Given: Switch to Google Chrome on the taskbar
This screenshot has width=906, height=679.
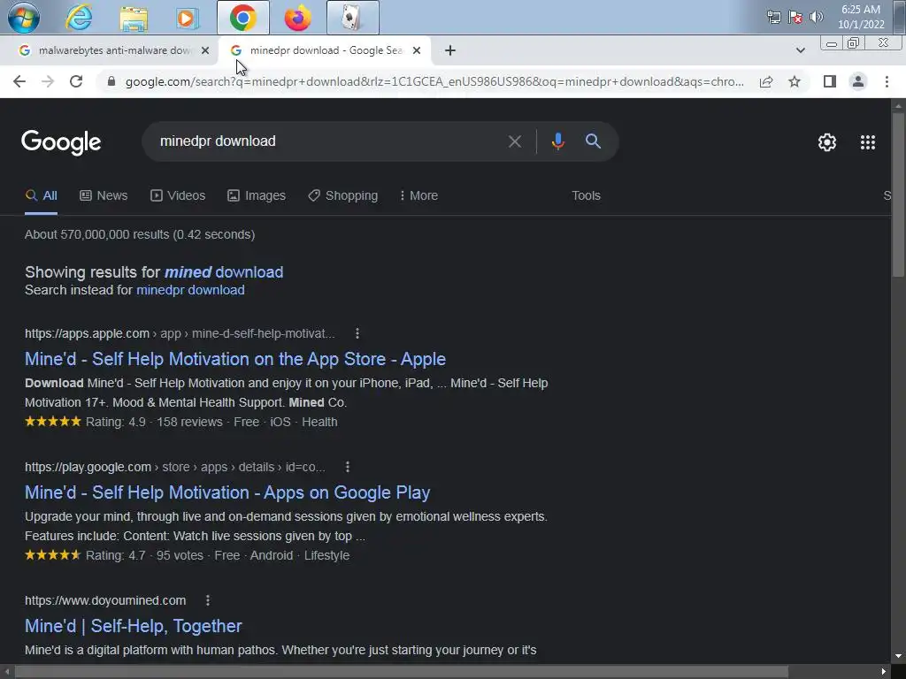Looking at the screenshot, I should (243, 18).
